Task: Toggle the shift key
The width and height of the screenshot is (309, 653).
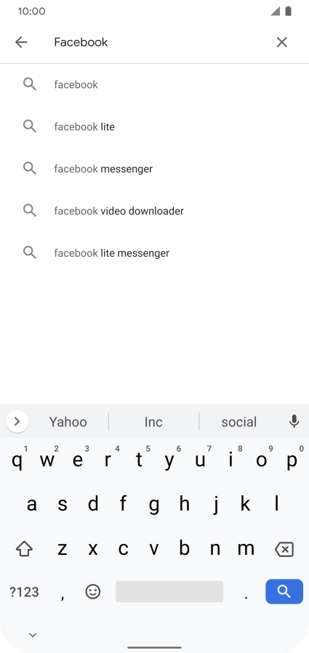Action: tap(24, 549)
